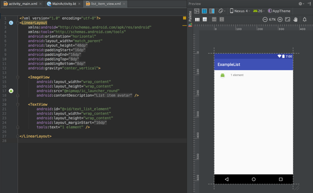Click the preview resize corner handle
The height and width of the screenshot is (193, 313).
point(297,188)
